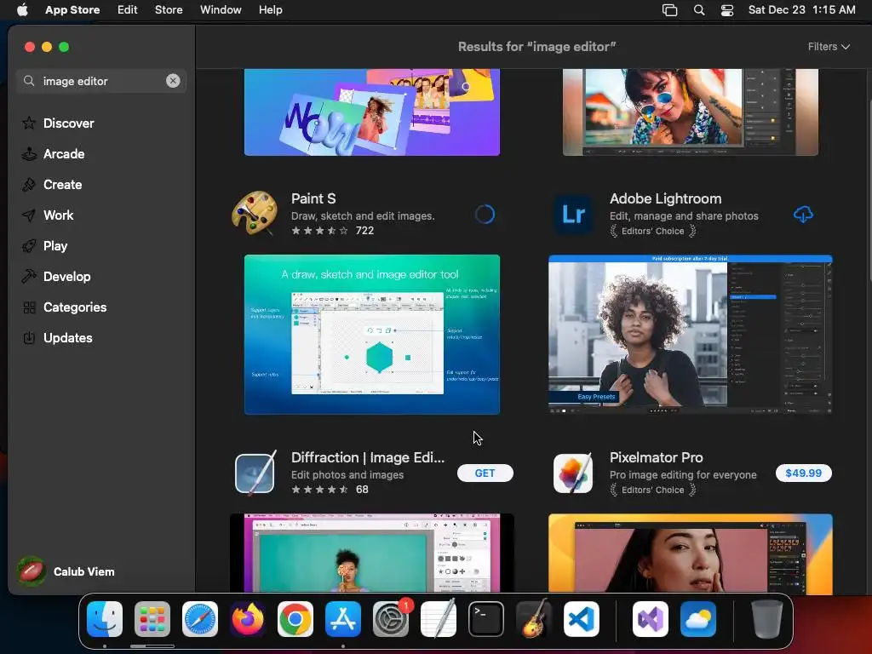Open Terminal from the Dock
The image size is (872, 654).
click(486, 619)
